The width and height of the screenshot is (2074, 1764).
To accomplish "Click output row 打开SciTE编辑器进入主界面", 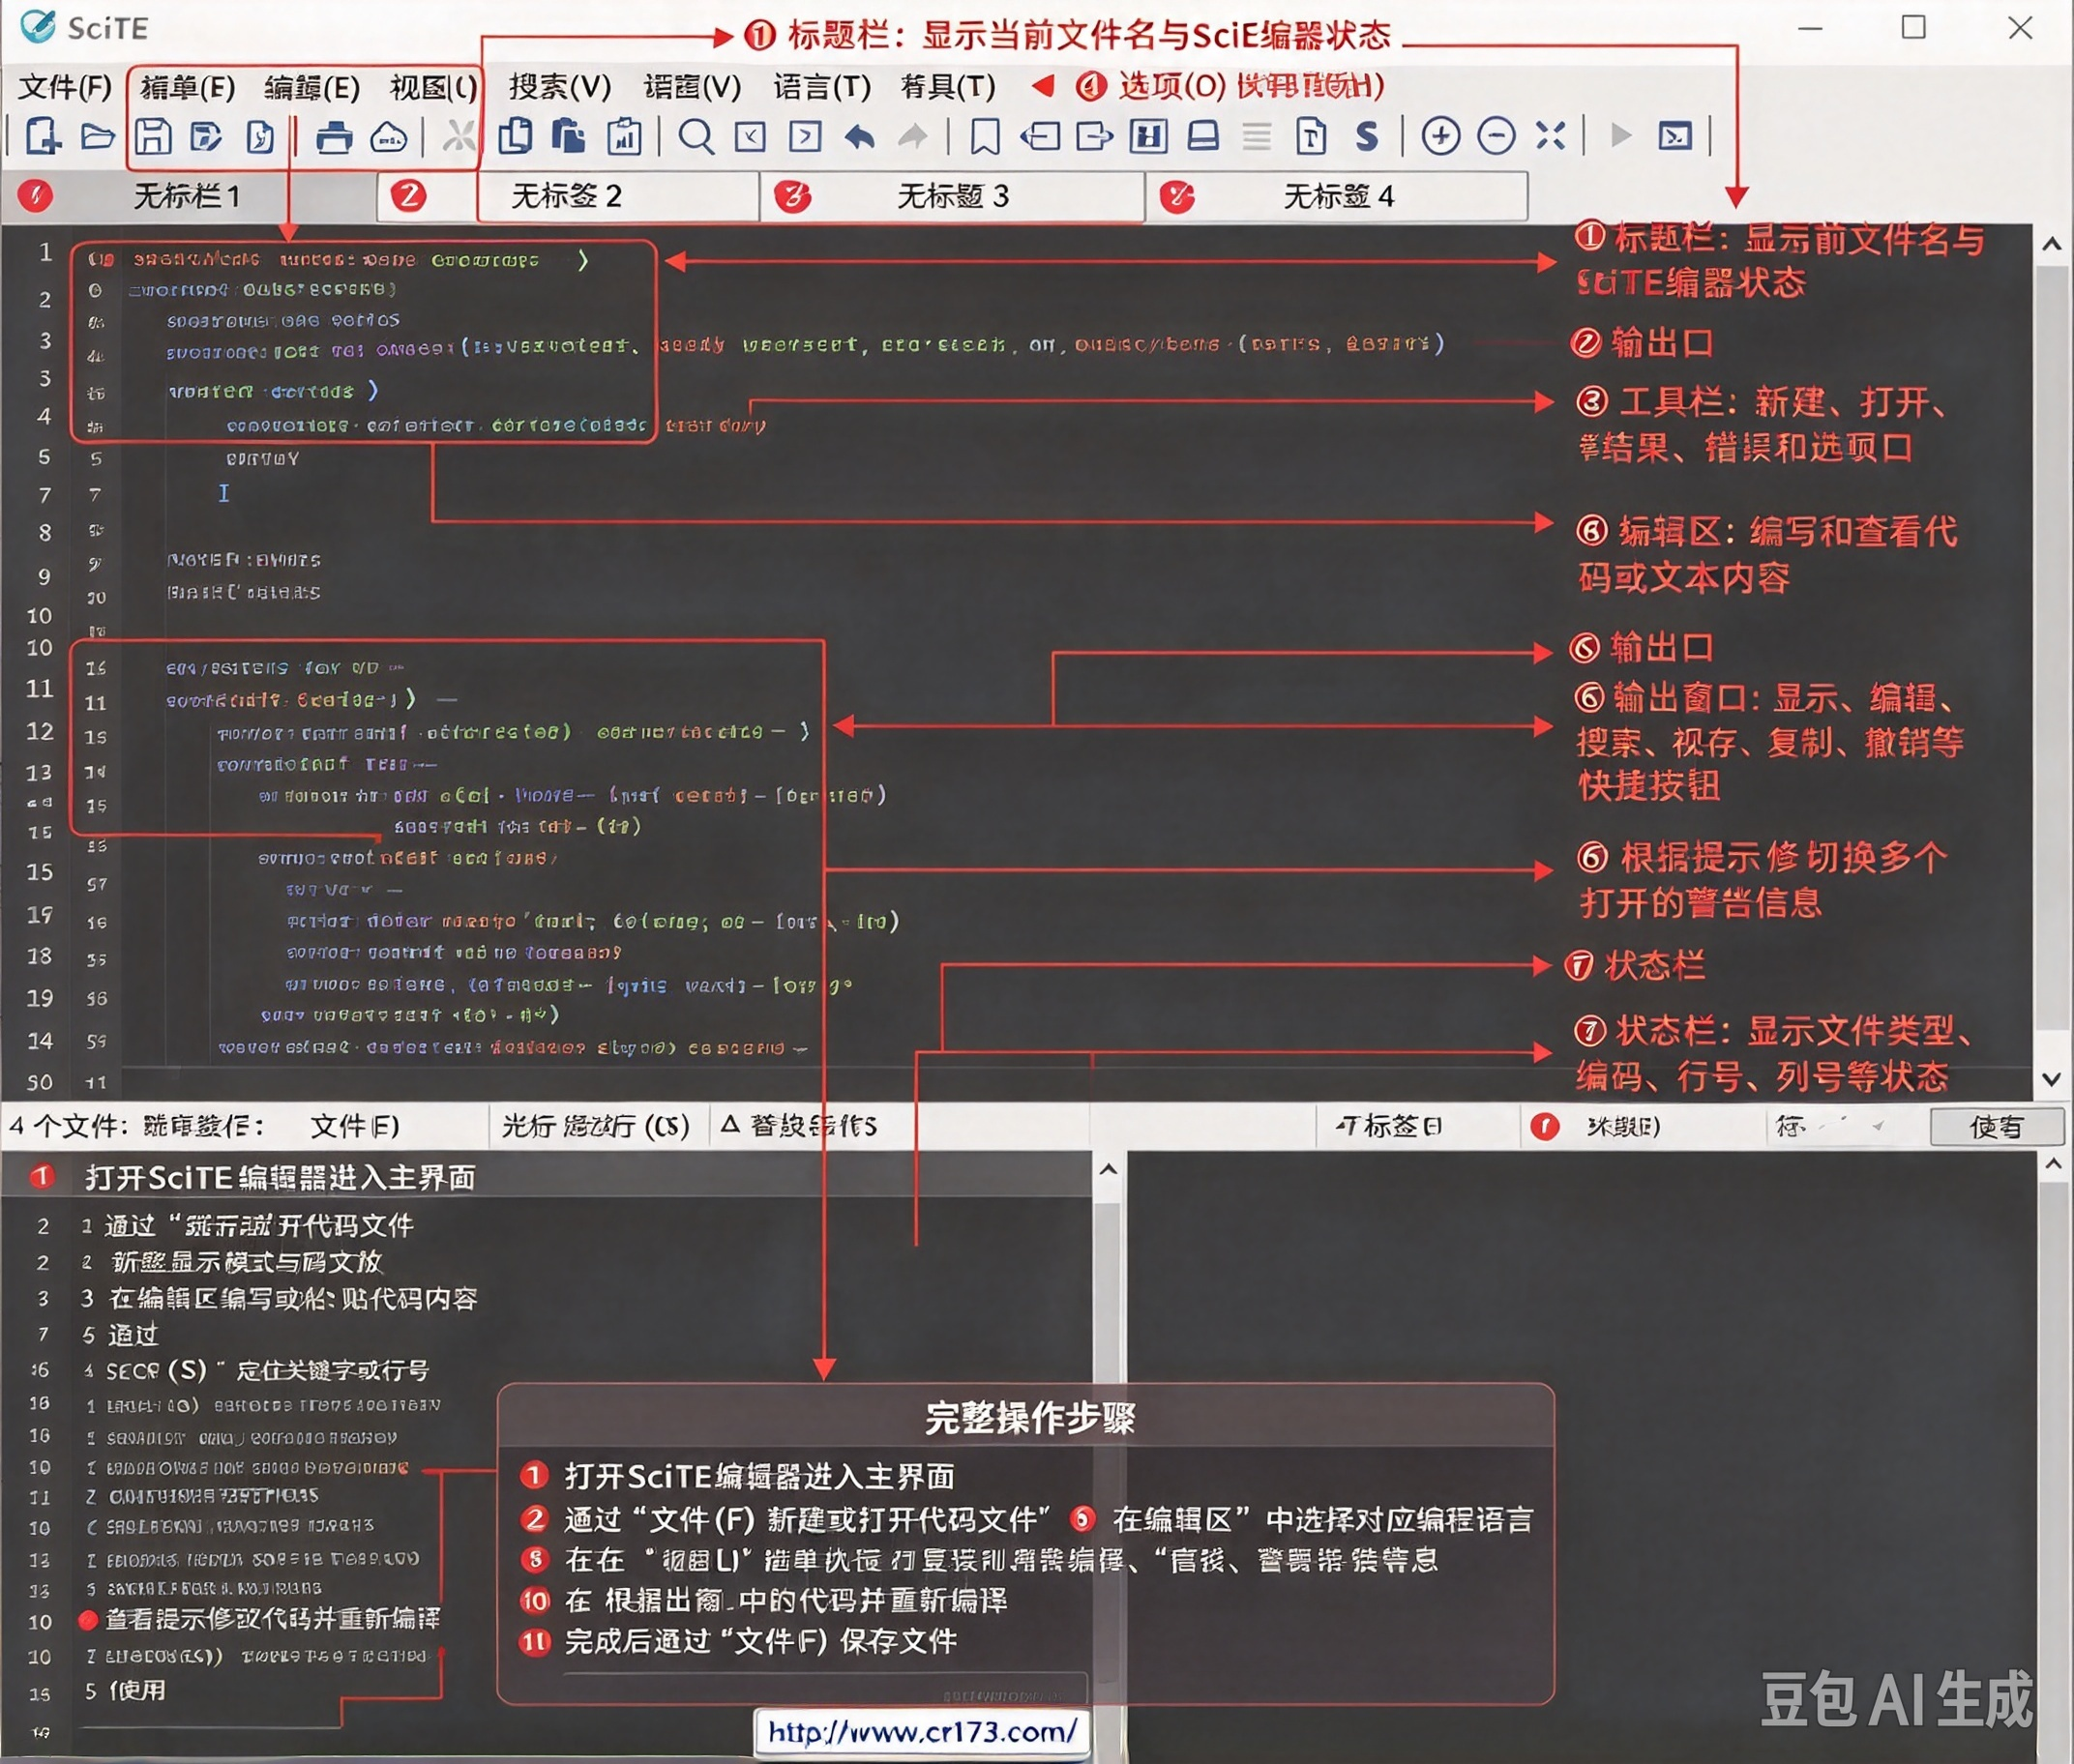I will point(546,1177).
